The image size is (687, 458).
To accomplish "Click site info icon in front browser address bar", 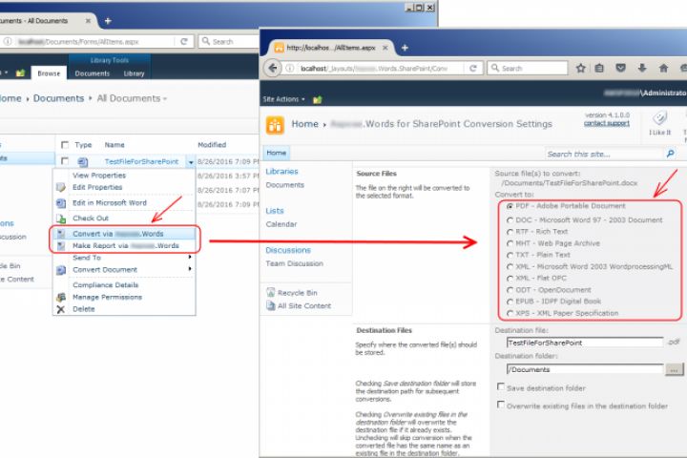I will (290, 69).
